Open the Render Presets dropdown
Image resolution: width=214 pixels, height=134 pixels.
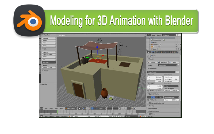161,72
